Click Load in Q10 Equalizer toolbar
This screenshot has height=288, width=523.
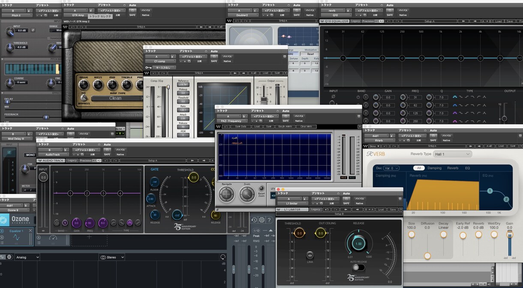click(x=498, y=21)
